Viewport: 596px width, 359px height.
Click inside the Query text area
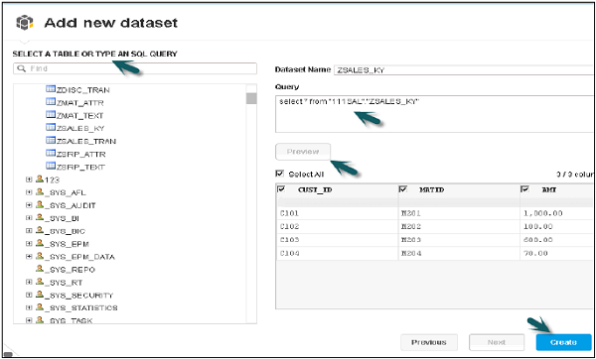tap(434, 114)
